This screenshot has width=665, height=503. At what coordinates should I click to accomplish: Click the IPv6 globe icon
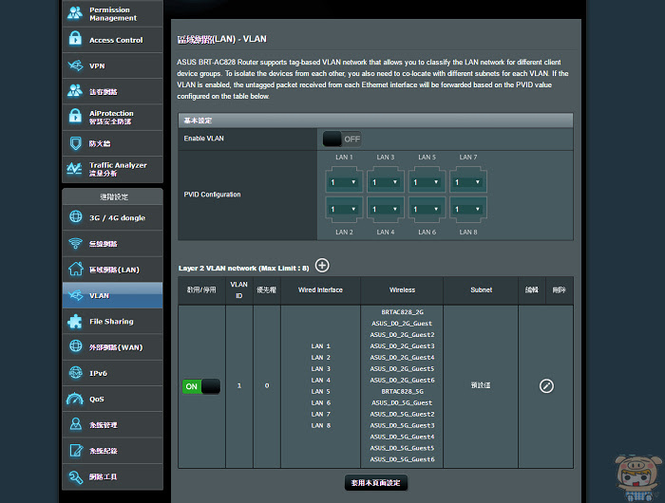click(x=75, y=373)
